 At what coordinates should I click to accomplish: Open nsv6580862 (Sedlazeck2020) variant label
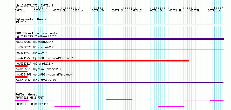point(36,80)
